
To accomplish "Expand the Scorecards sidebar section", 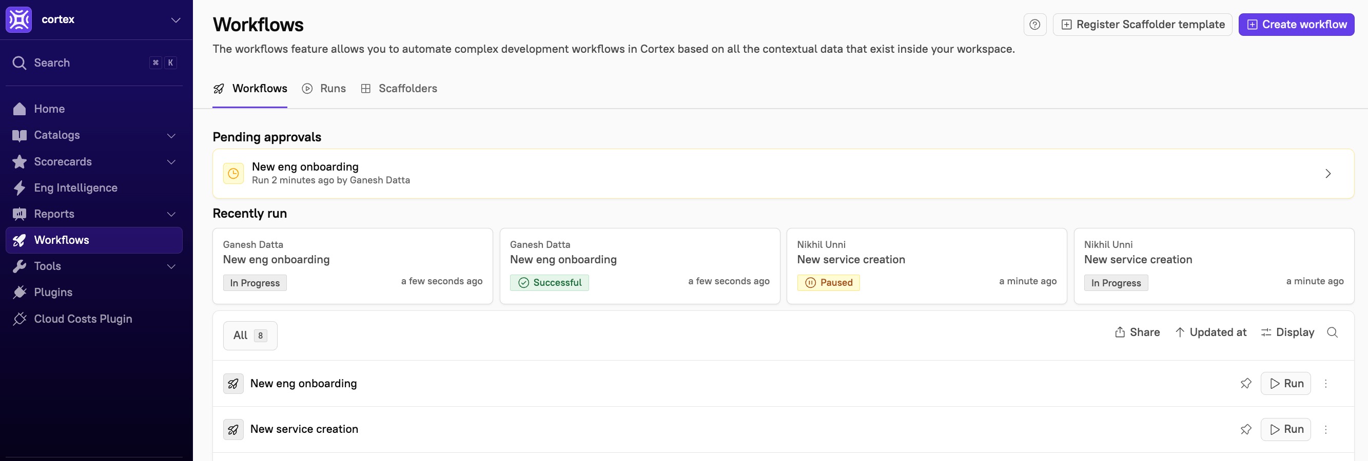I will [171, 162].
